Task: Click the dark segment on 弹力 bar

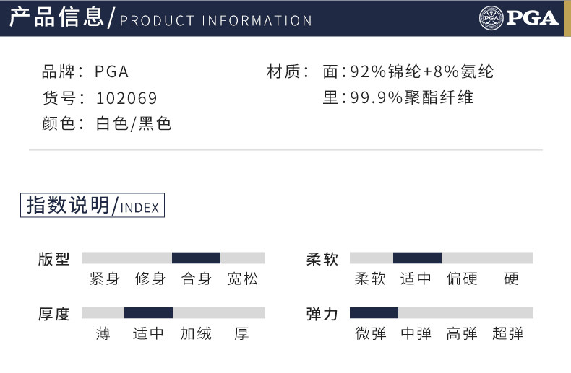Action: click(x=374, y=312)
